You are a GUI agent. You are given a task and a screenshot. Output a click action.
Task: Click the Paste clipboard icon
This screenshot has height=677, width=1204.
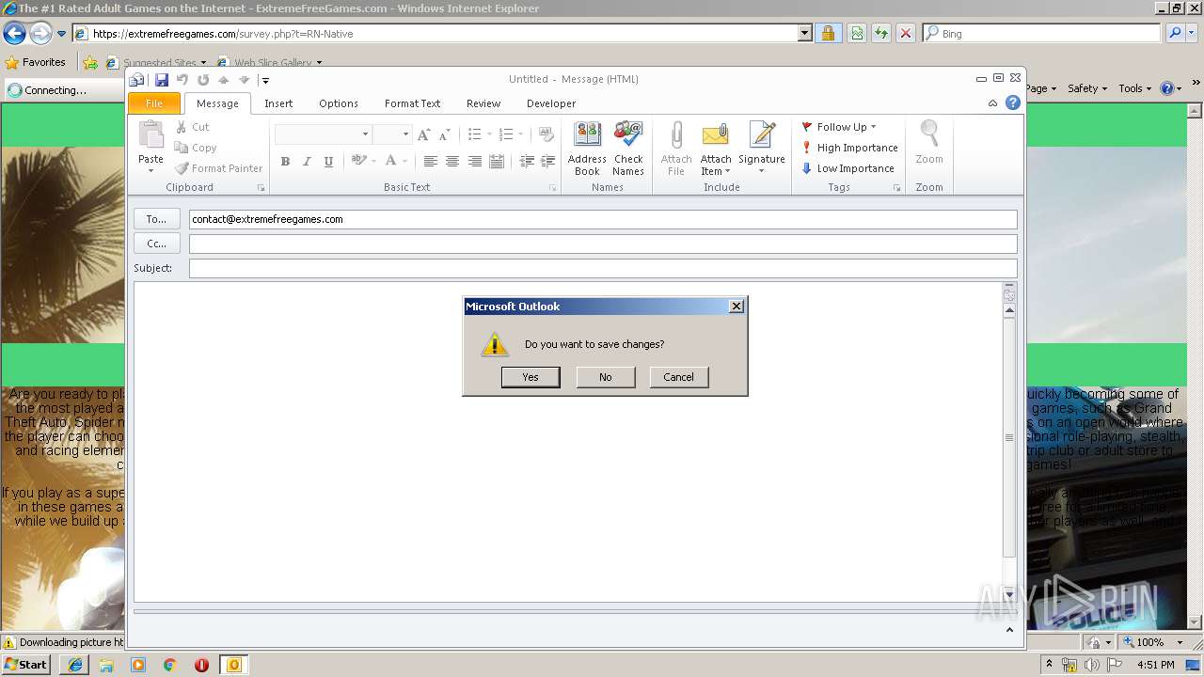pyautogui.click(x=150, y=135)
